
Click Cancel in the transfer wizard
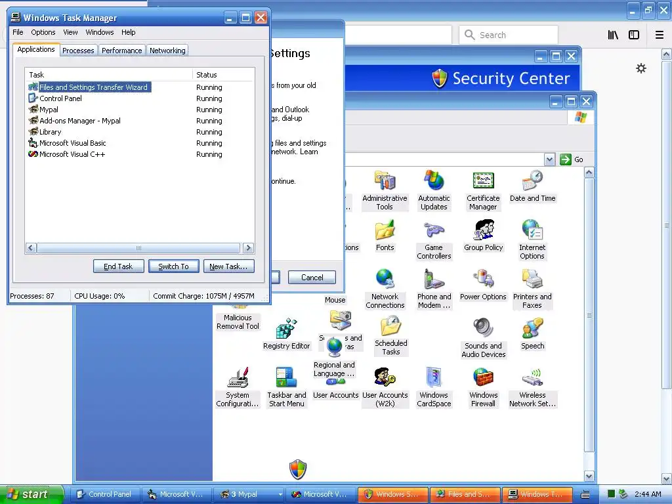tap(312, 278)
